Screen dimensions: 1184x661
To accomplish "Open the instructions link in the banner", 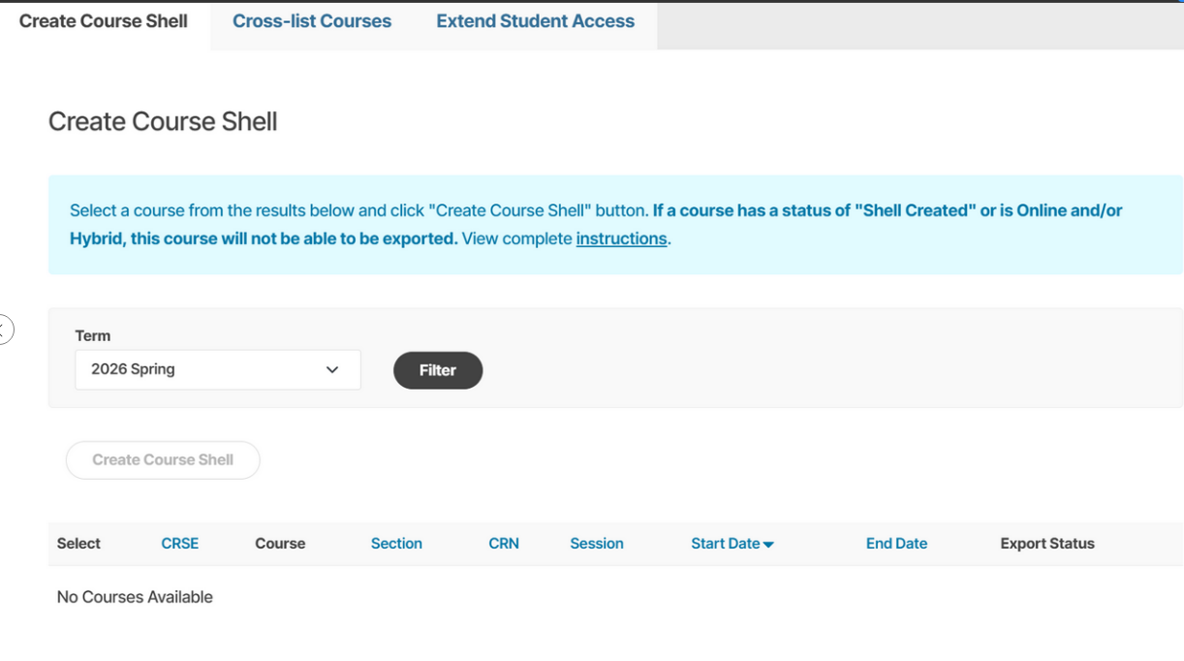I will (x=621, y=238).
